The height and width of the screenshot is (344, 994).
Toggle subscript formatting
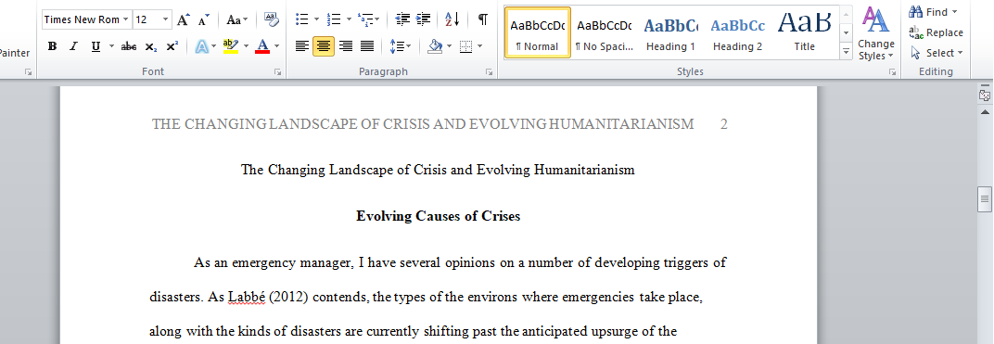[x=150, y=46]
